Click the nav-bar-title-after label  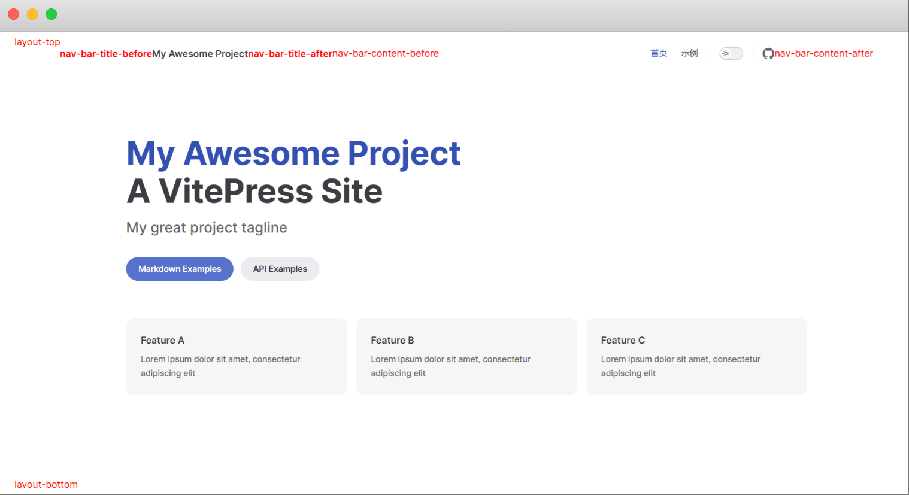290,54
